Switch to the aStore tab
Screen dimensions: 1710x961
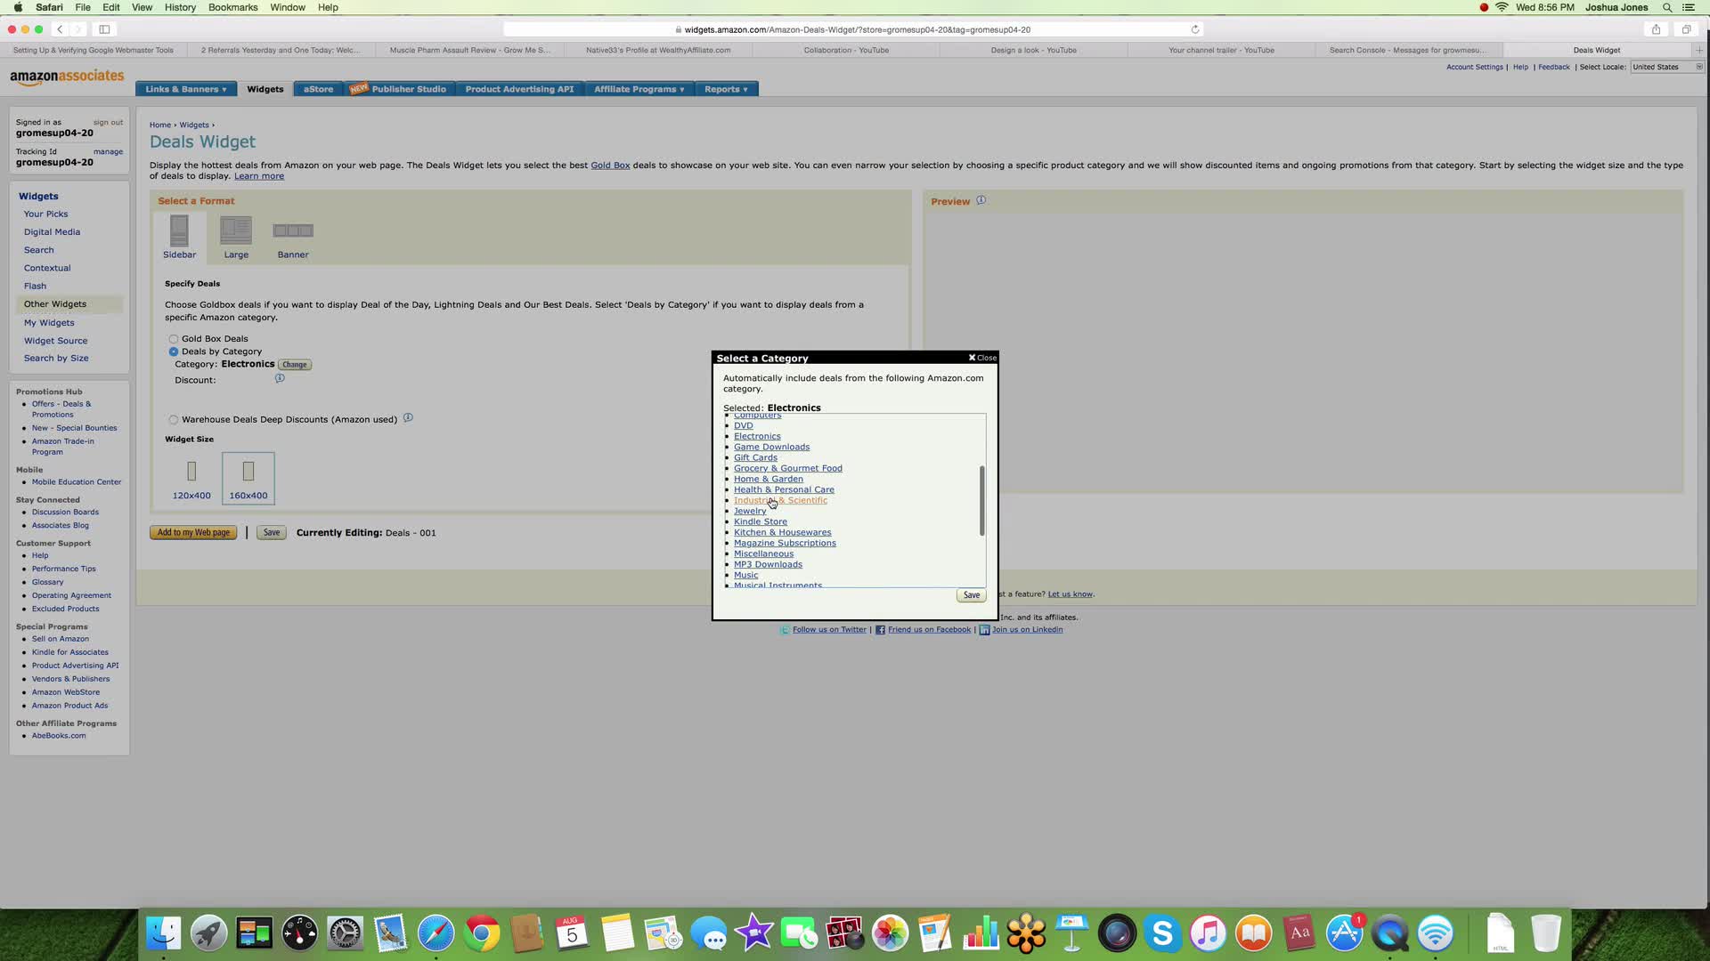[x=318, y=89]
